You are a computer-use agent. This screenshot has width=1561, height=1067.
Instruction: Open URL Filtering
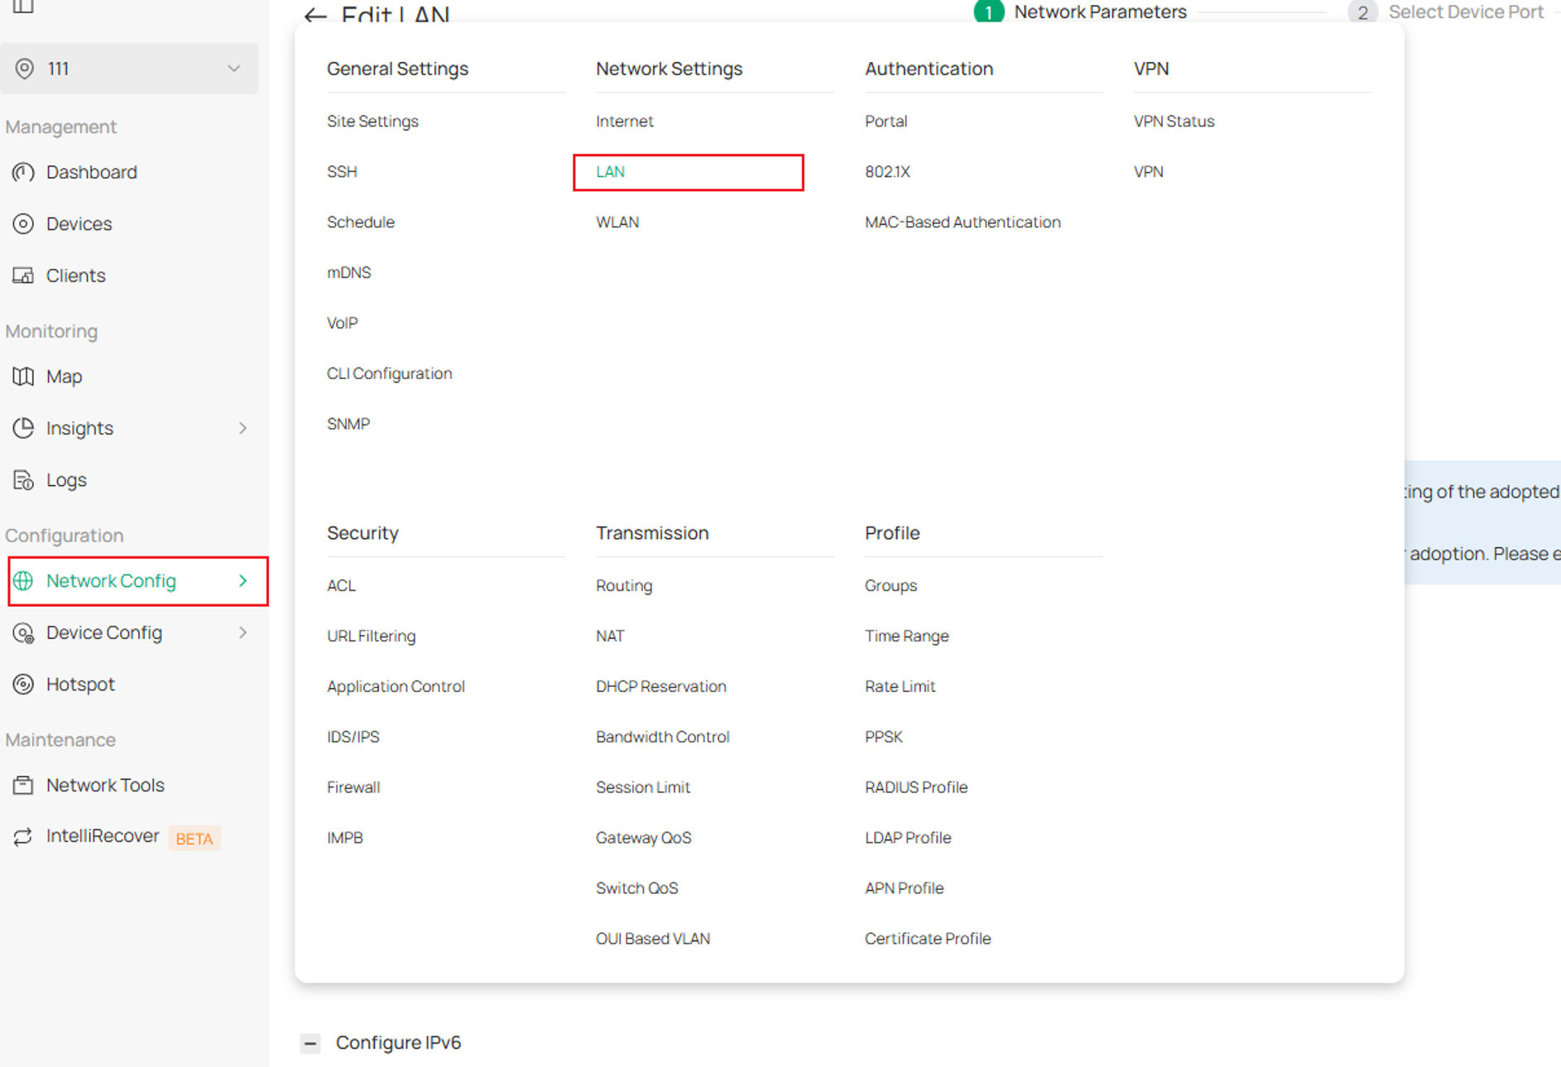[371, 636]
